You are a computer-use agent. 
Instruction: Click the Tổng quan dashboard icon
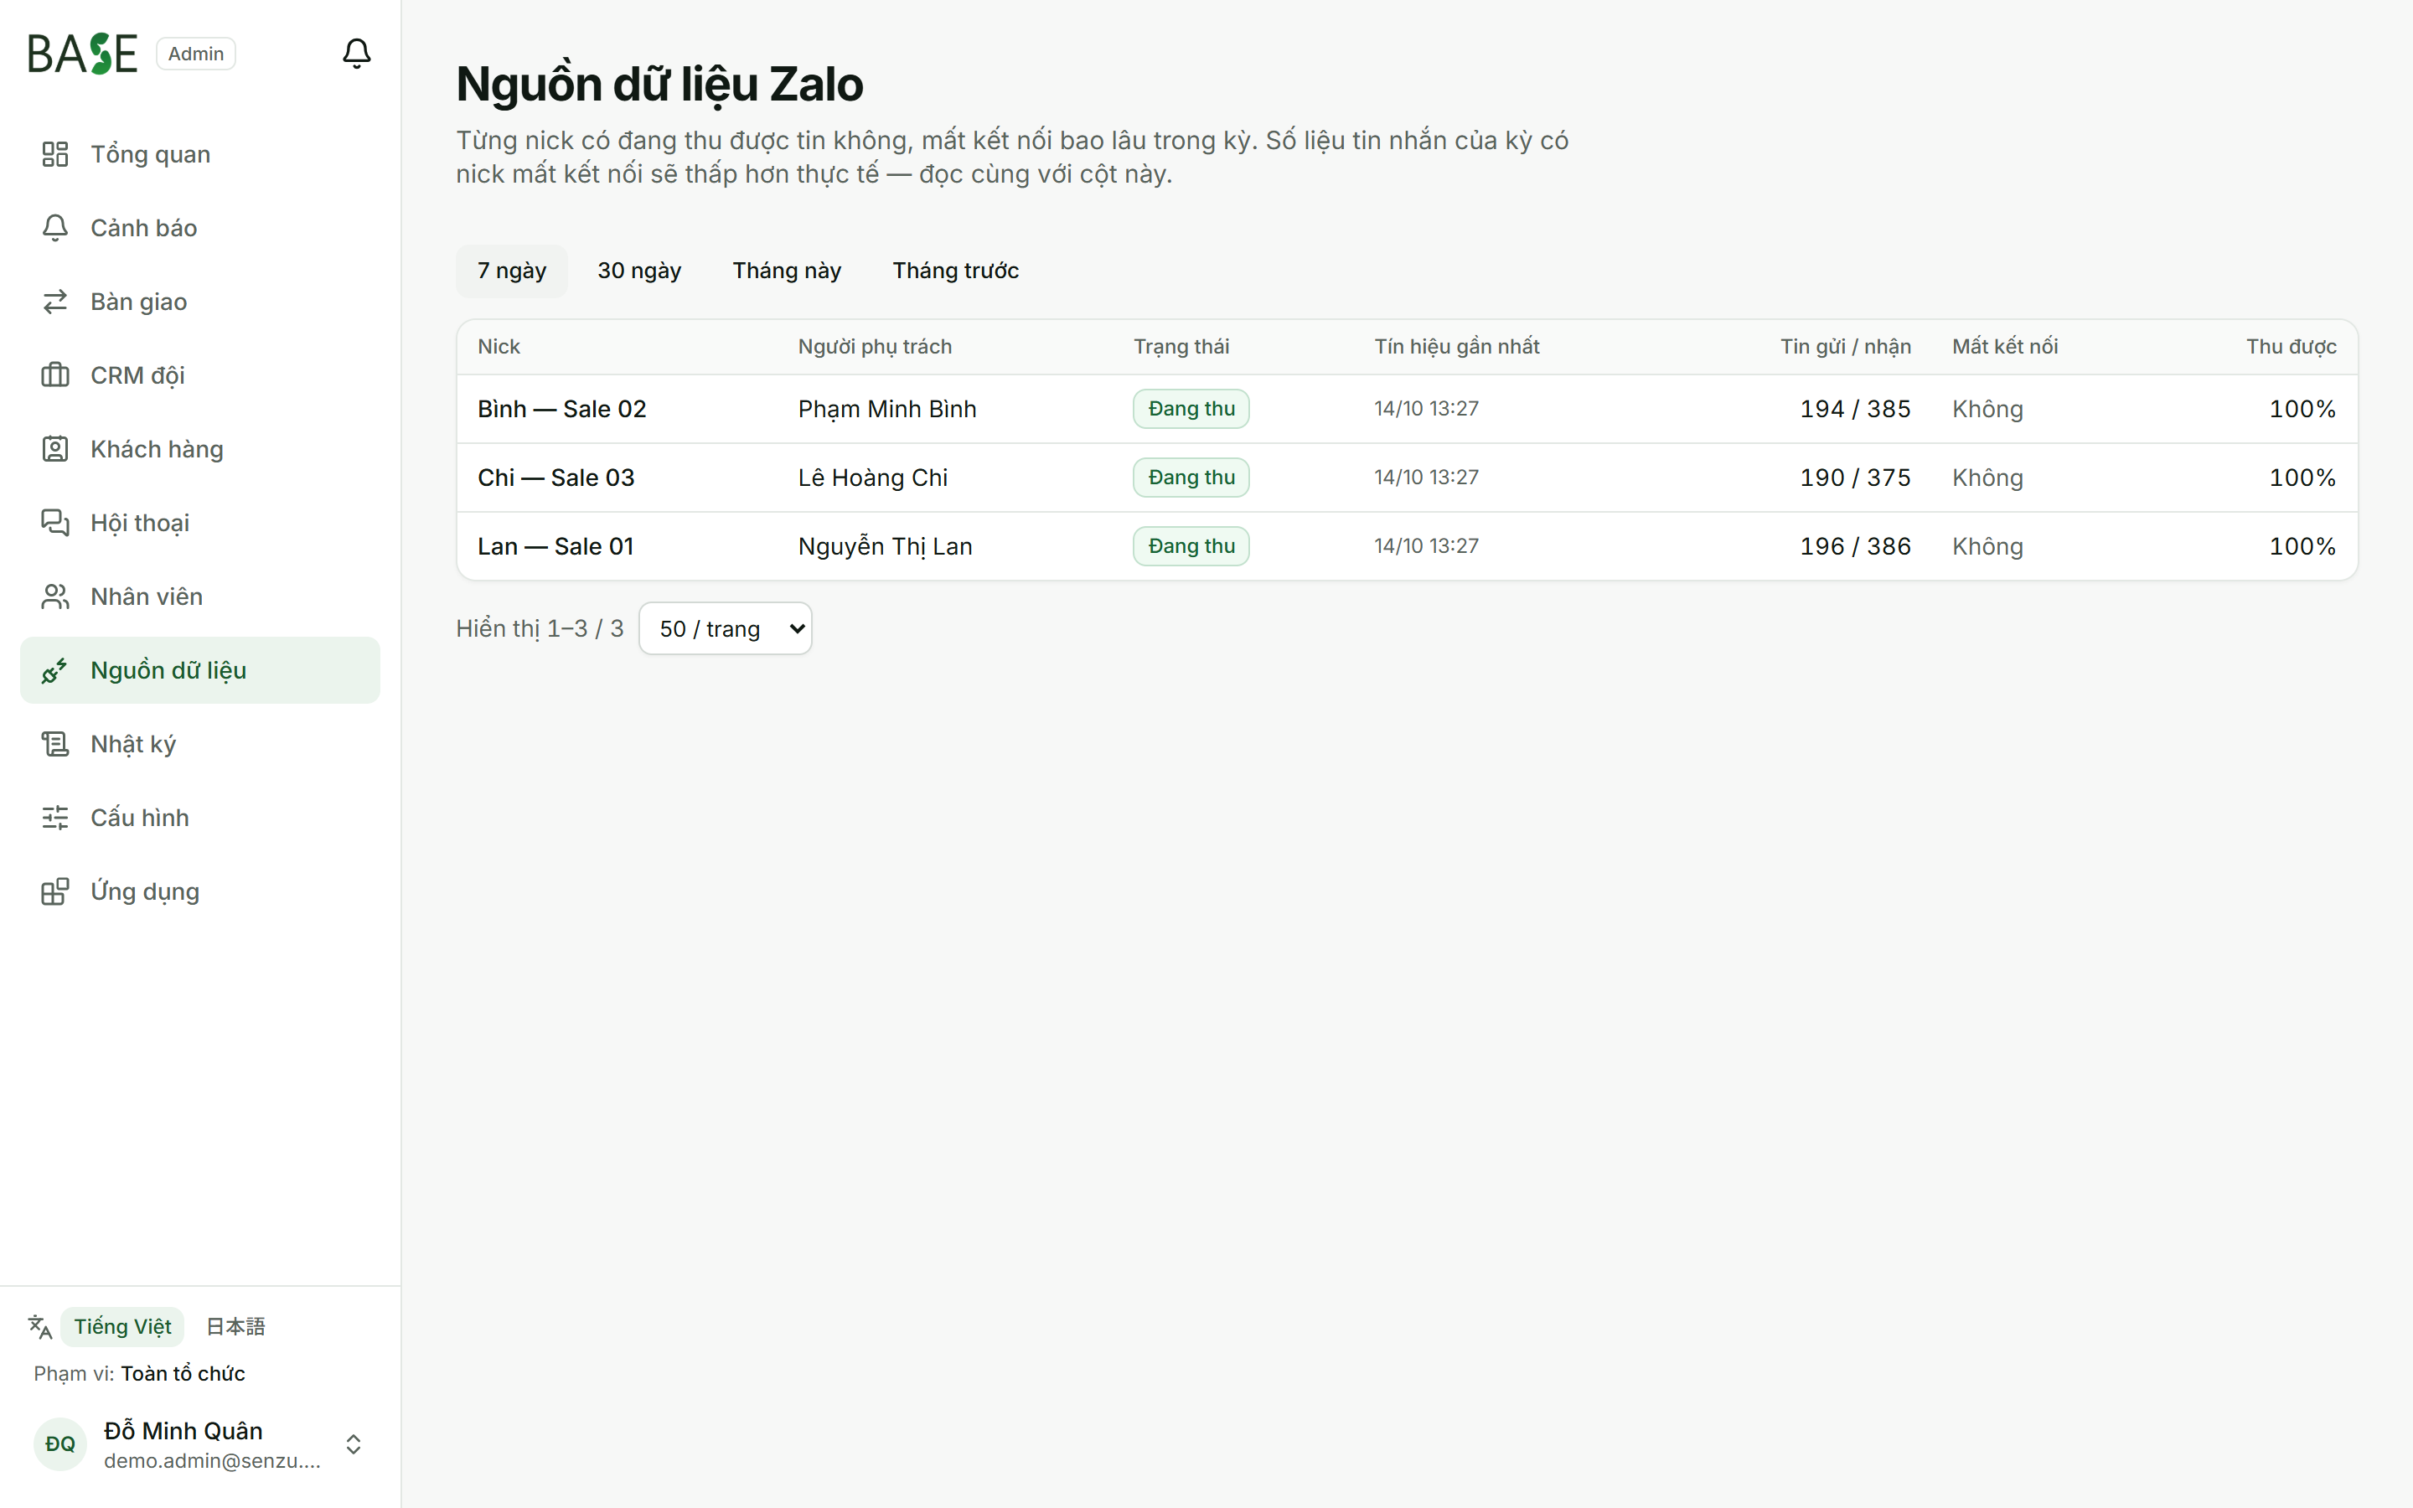pos(54,153)
